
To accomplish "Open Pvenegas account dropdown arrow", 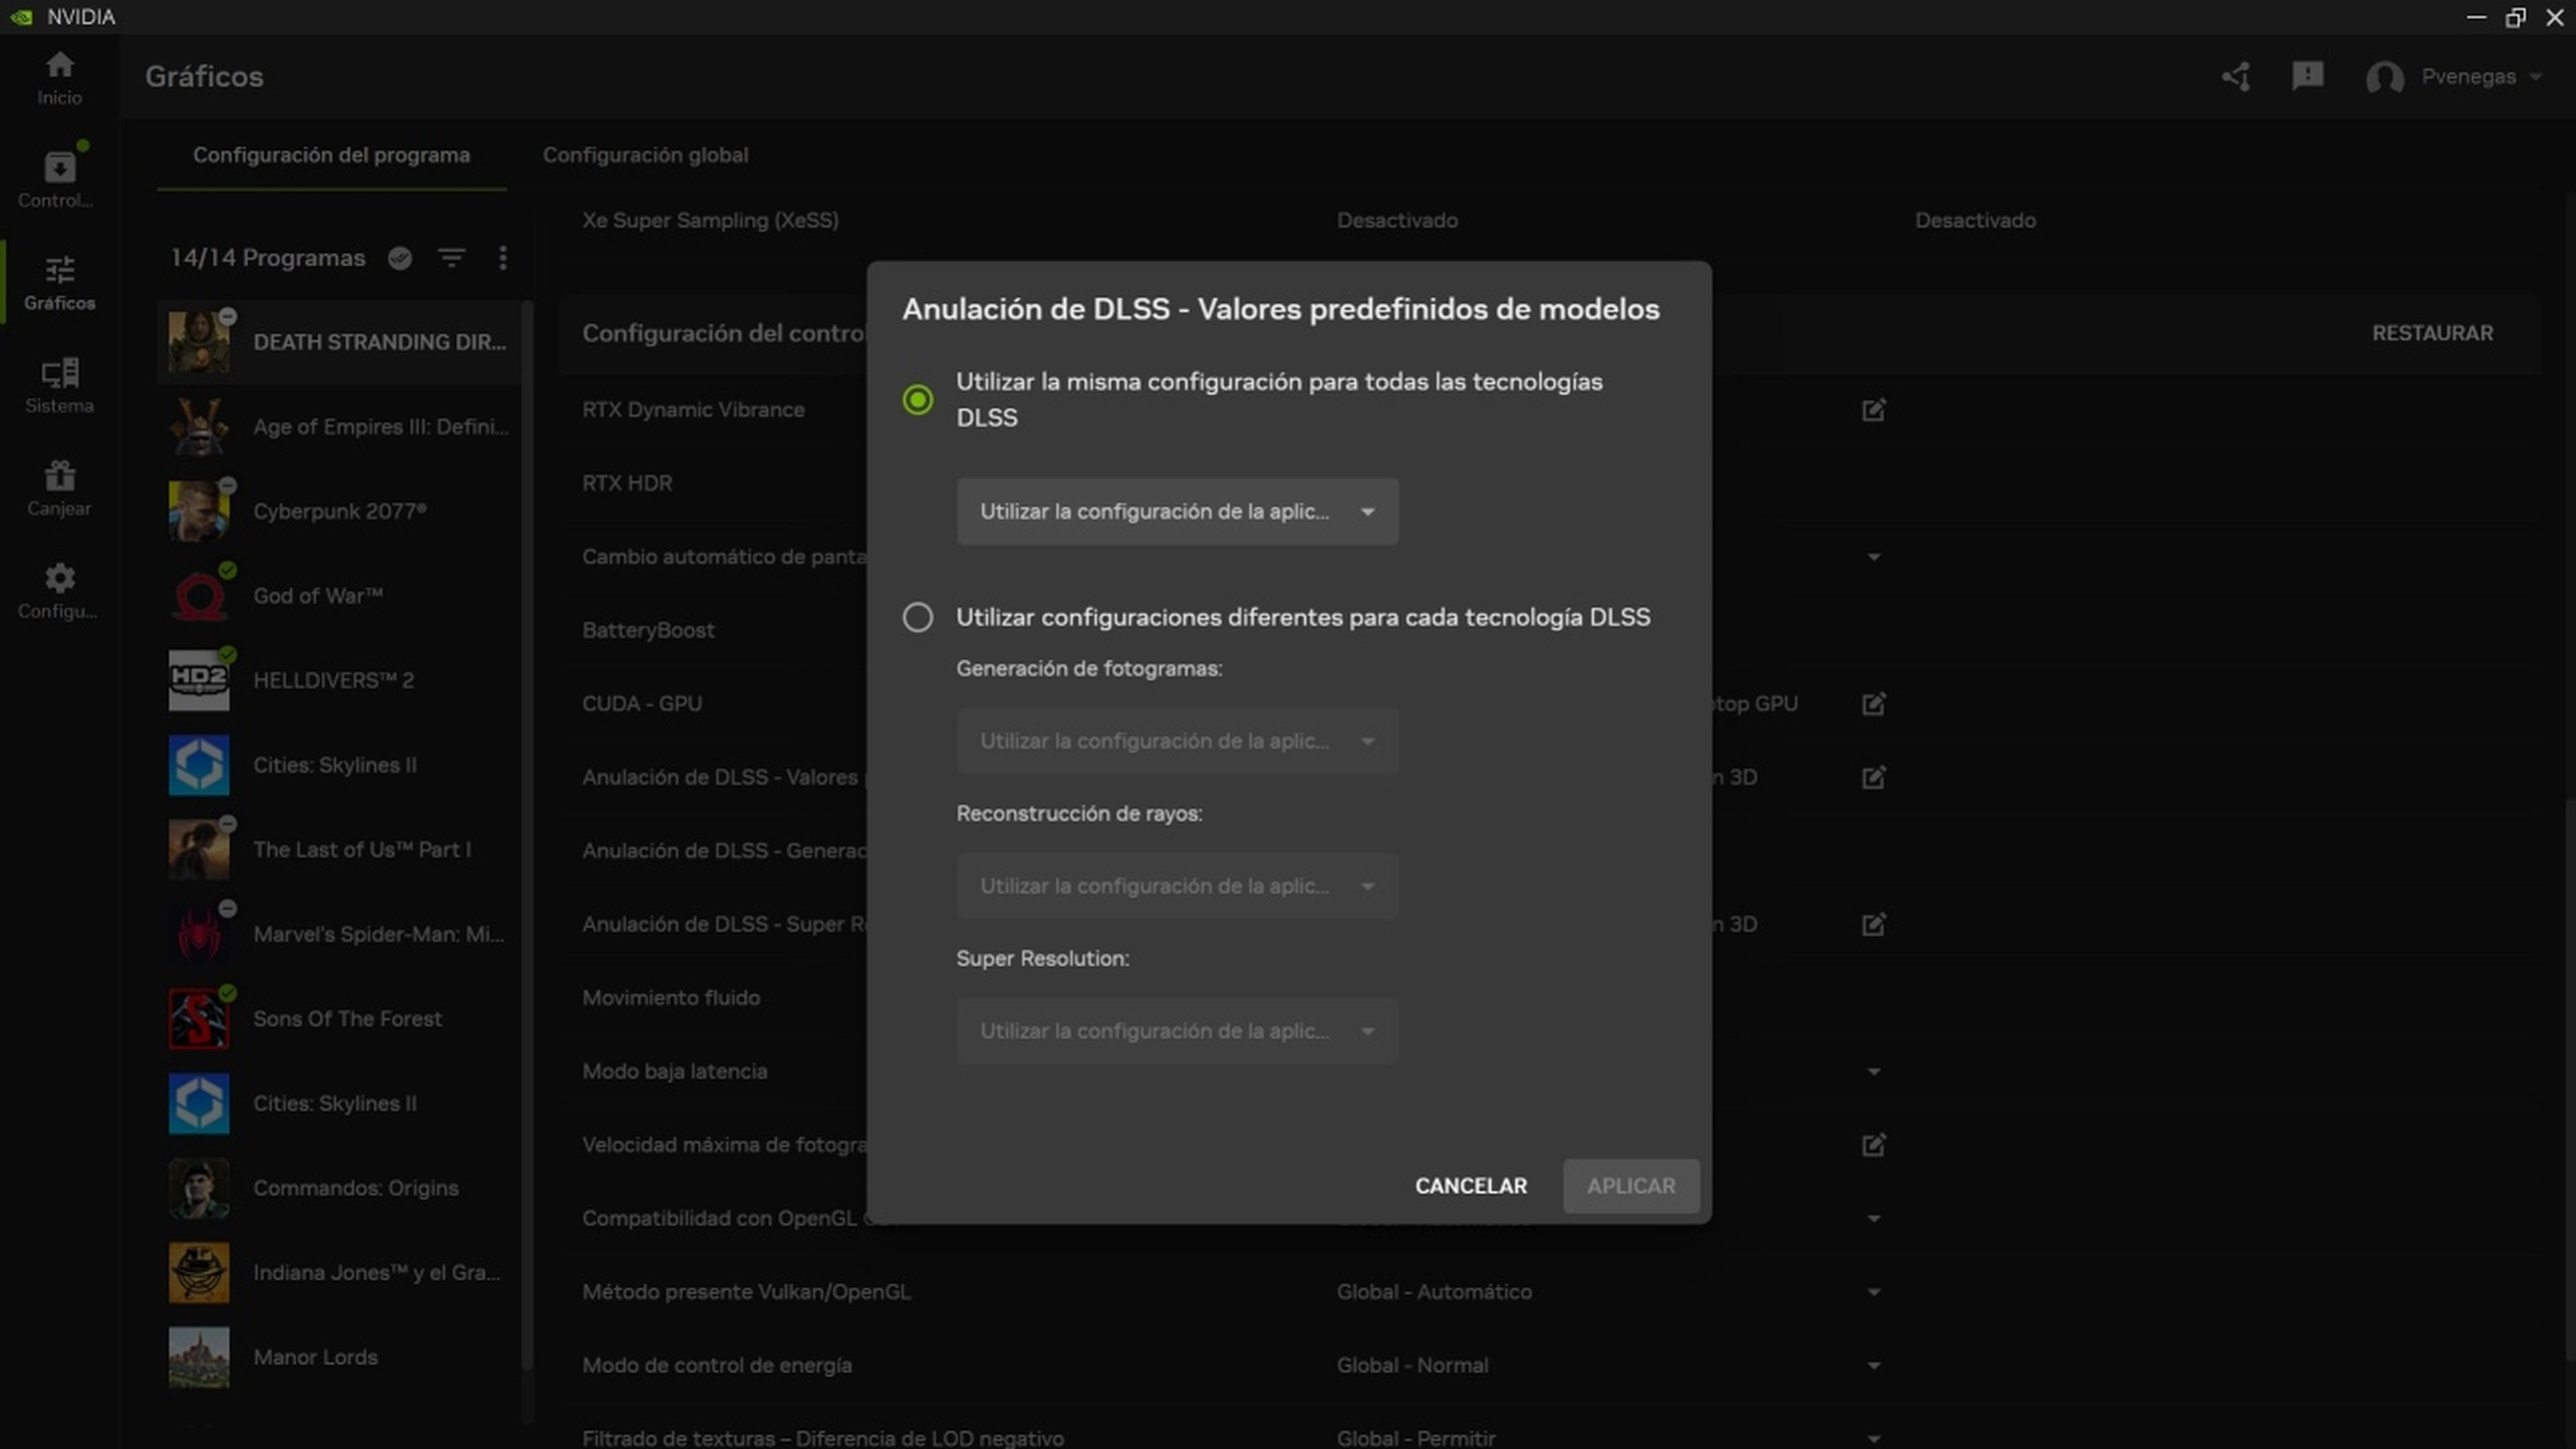I will click(x=2535, y=77).
